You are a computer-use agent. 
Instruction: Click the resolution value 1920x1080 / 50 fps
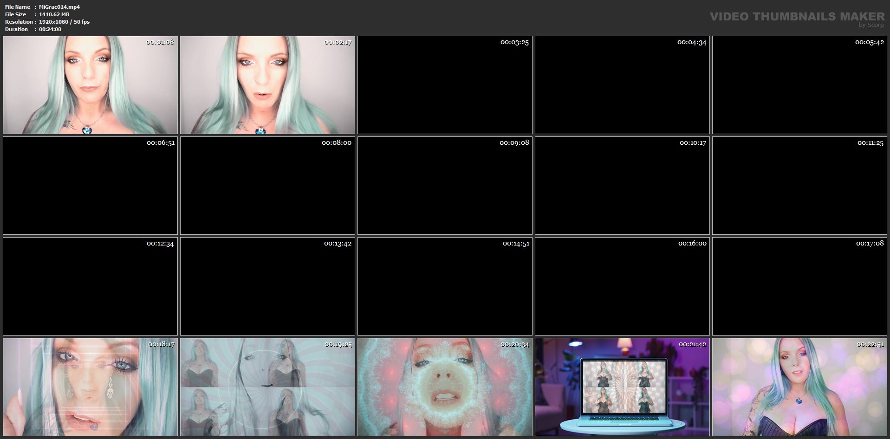[x=65, y=22]
